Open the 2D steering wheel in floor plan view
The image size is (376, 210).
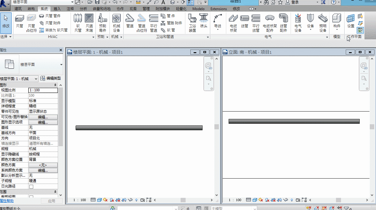[208, 66]
